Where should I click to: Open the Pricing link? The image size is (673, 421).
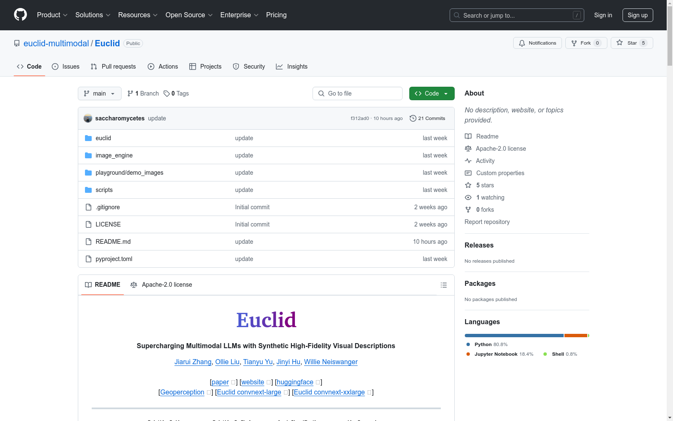(276, 15)
